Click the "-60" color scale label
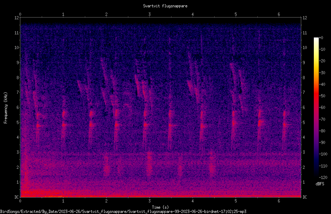 pyautogui.click(x=322, y=108)
